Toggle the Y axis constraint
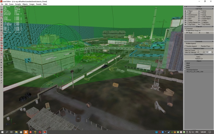 [x=2, y=23]
